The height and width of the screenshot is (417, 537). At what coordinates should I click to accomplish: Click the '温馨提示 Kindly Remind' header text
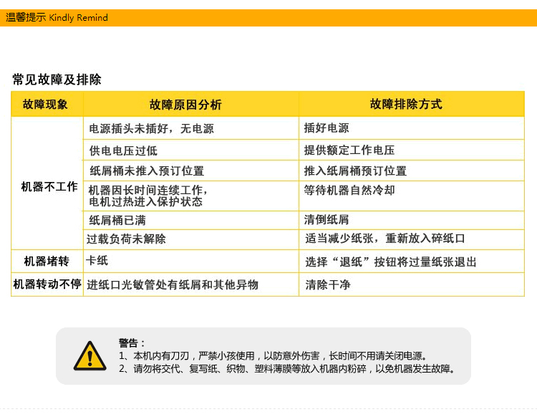click(x=57, y=17)
